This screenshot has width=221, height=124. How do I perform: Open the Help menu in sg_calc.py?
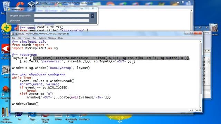tap(60, 38)
